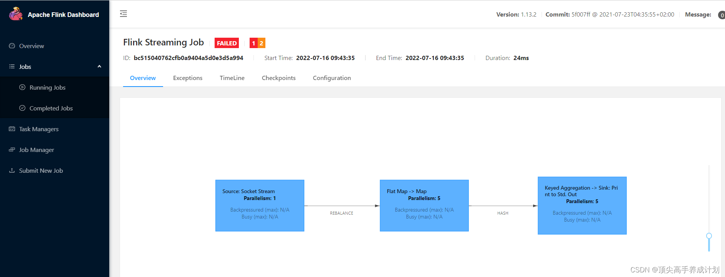Click the graph zoom slider handle
Image resolution: width=725 pixels, height=277 pixels.
pos(709,236)
